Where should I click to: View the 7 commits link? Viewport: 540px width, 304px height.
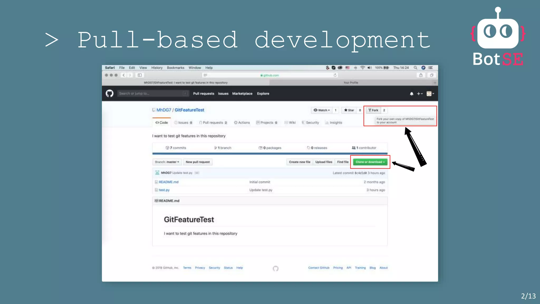tap(176, 148)
